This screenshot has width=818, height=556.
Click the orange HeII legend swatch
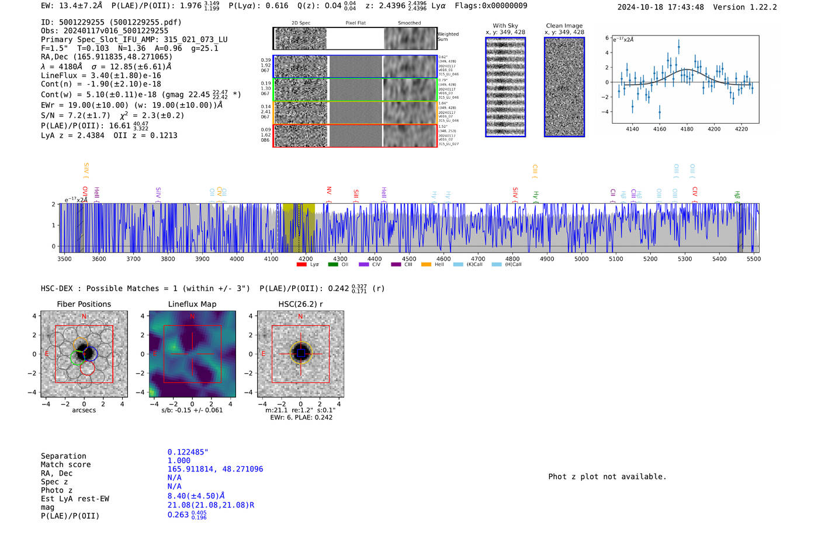(427, 264)
